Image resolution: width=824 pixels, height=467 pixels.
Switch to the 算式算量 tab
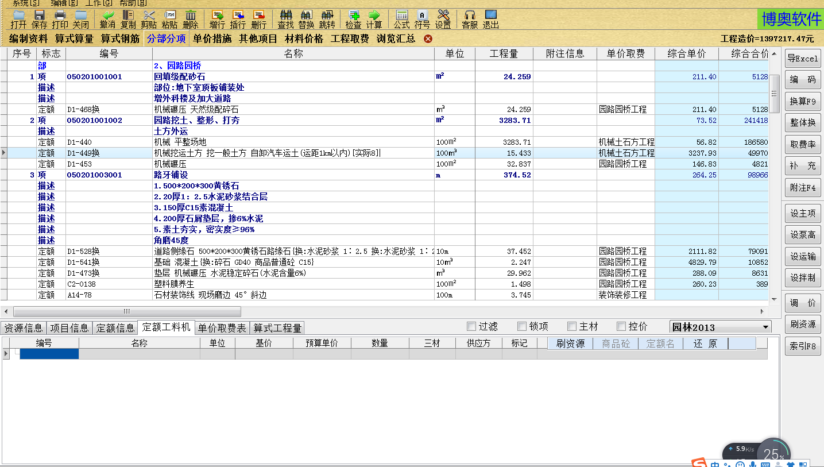point(74,38)
